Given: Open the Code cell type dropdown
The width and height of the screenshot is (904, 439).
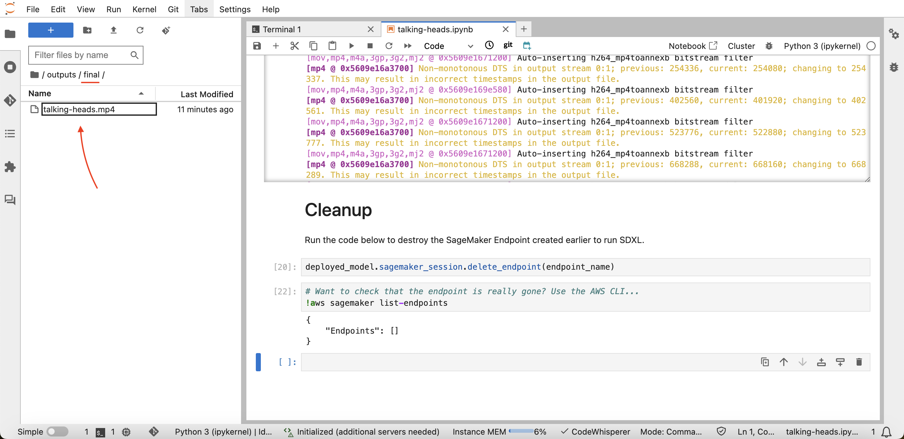Looking at the screenshot, I should (448, 46).
